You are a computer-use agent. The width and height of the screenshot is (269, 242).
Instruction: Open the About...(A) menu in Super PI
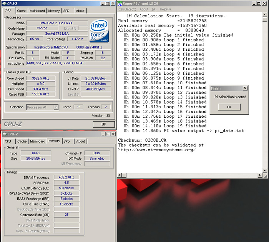click(x=148, y=9)
